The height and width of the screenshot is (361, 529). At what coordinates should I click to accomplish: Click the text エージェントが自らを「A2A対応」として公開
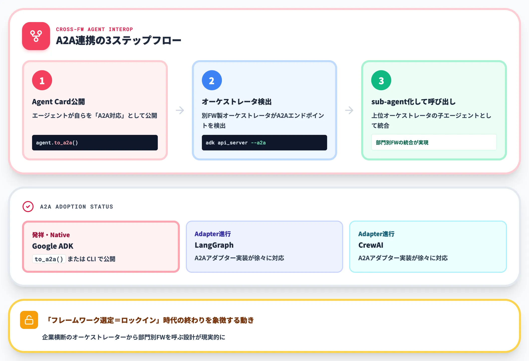[94, 116]
